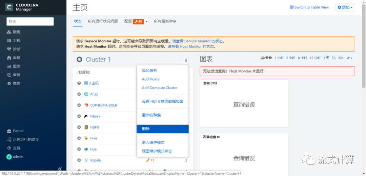
Task: Open the 诊断 diagnostics sidebar item
Action: [x=14, y=49]
